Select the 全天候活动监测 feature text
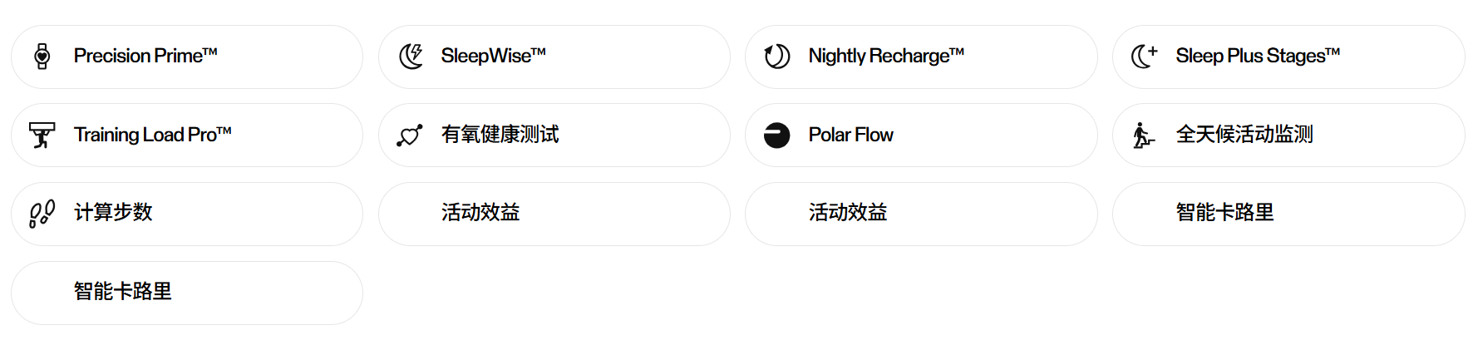 pyautogui.click(x=1244, y=135)
